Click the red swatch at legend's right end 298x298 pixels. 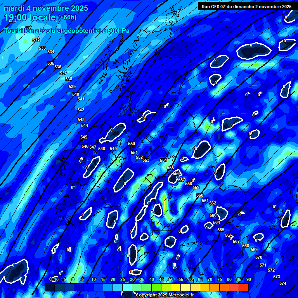244,288
